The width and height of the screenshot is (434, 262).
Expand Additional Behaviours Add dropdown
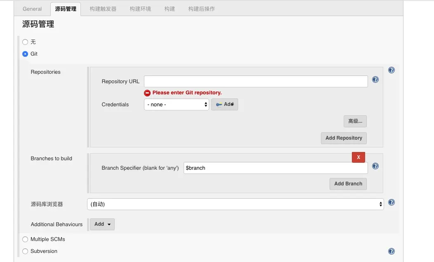(102, 224)
